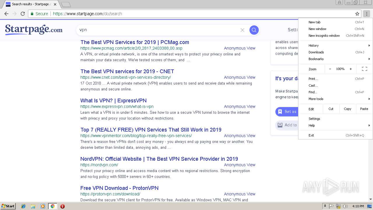Click the green Secure padlock icon
This screenshot has height=210, width=373.
[32, 14]
